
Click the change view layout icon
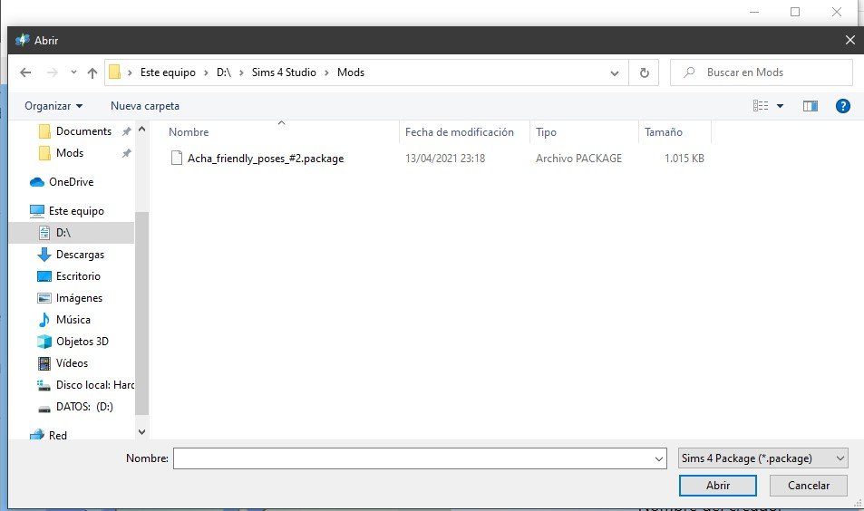coord(761,106)
